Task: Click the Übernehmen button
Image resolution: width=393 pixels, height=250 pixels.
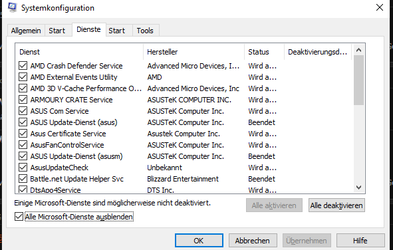Action: [307, 241]
